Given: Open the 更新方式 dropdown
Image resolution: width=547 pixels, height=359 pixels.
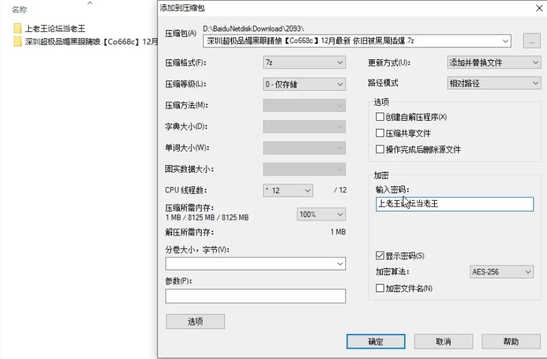Looking at the screenshot, I should [x=493, y=63].
